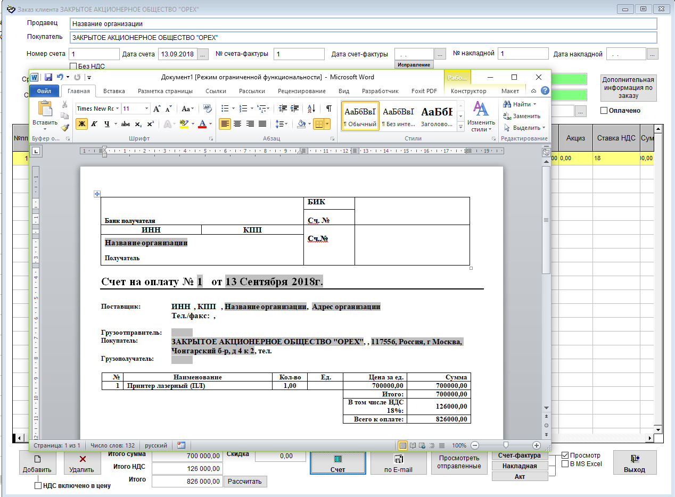Image resolution: width=675 pixels, height=497 pixels.
Task: Expand the font size dropdown showing 11
Action: (x=146, y=109)
